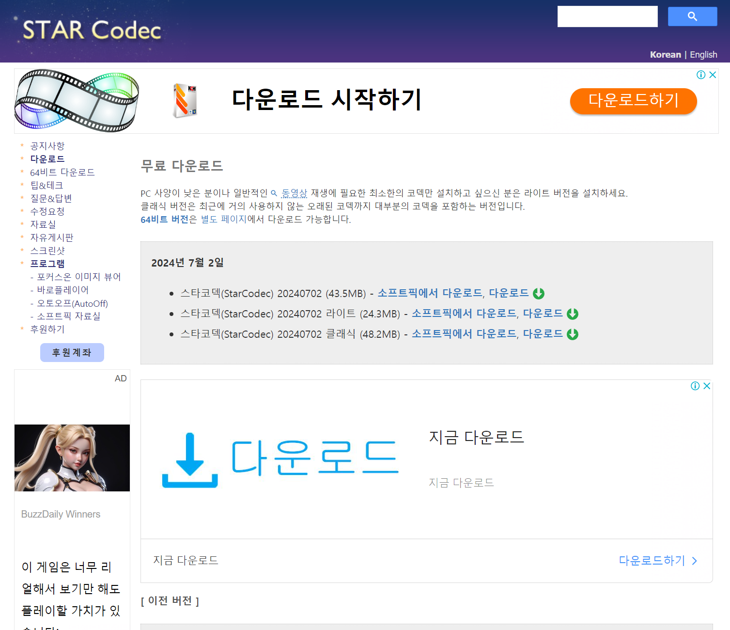Image resolution: width=730 pixels, height=630 pixels.
Task: Close the top banner ad
Action: (x=713, y=75)
